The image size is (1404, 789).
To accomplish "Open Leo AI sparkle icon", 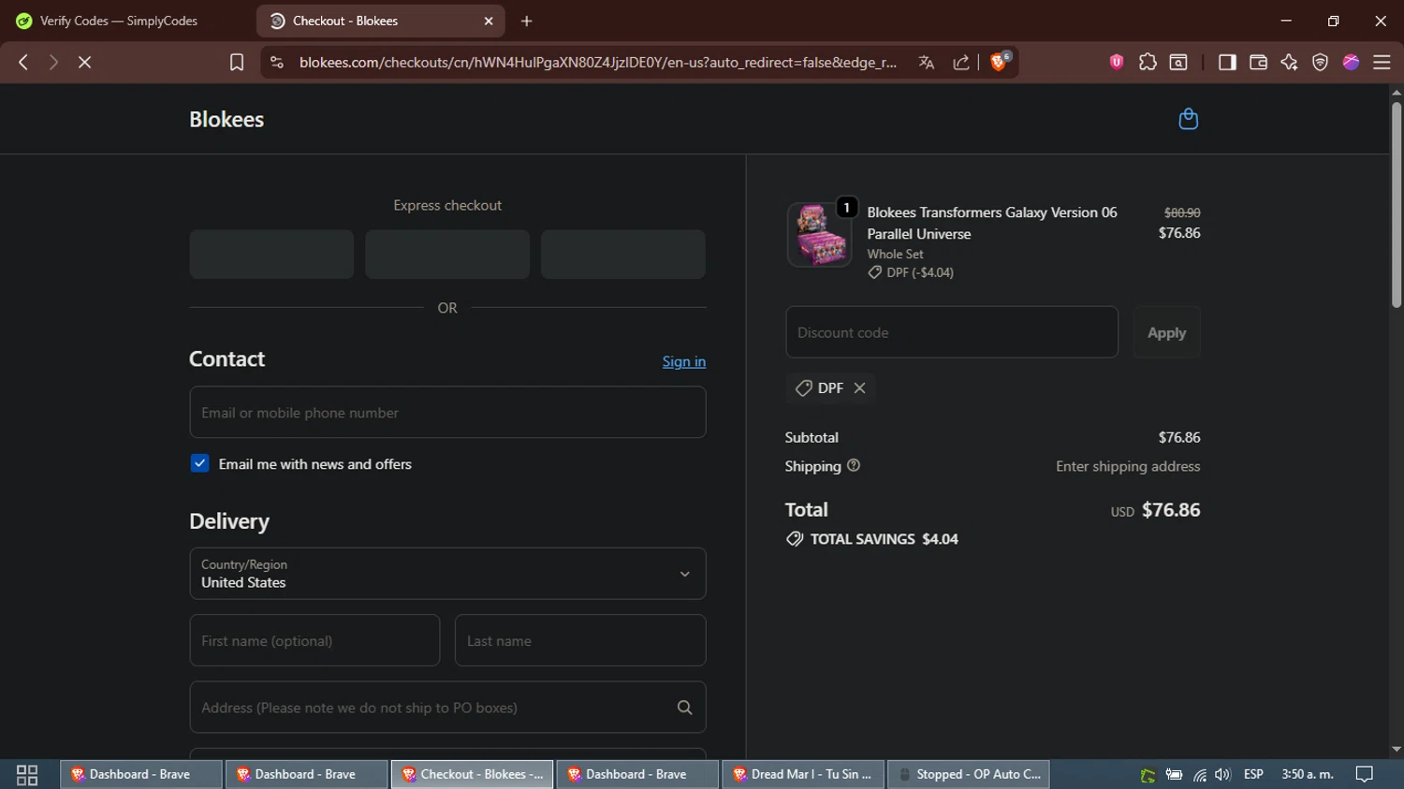I will tap(1289, 62).
